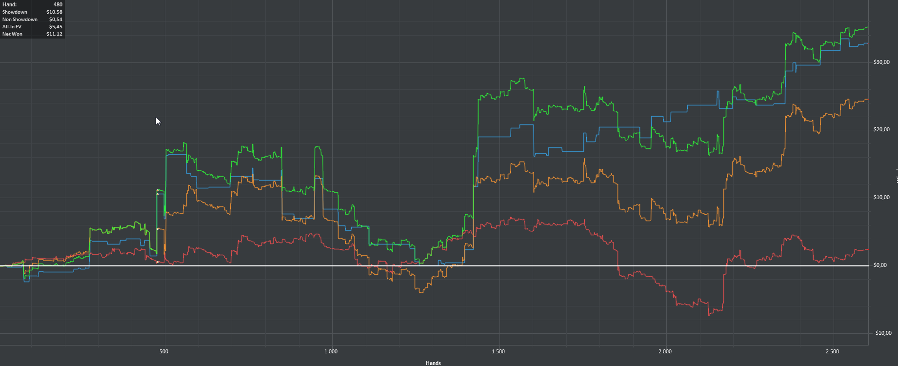This screenshot has width=898, height=366.
Task: Click the 'Hands' x-axis title
Action: pyautogui.click(x=433, y=363)
